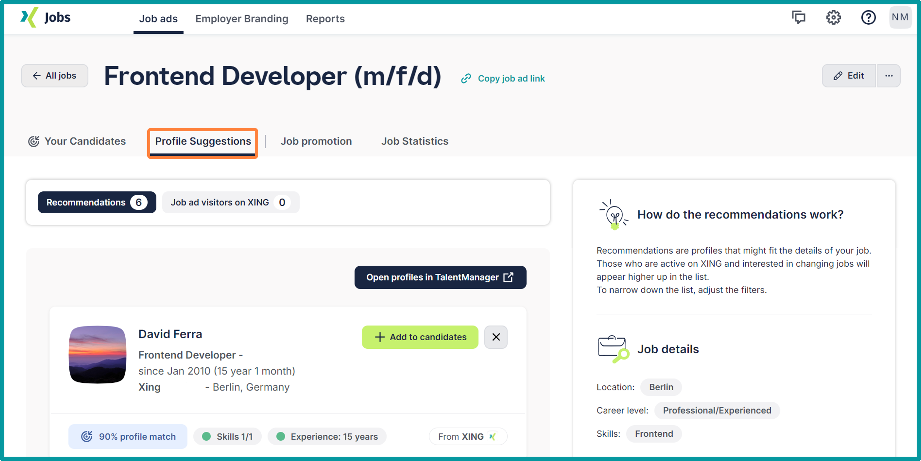Image resolution: width=921 pixels, height=461 pixels.
Task: Switch to Job ad visitors on XING
Action: [x=230, y=202]
